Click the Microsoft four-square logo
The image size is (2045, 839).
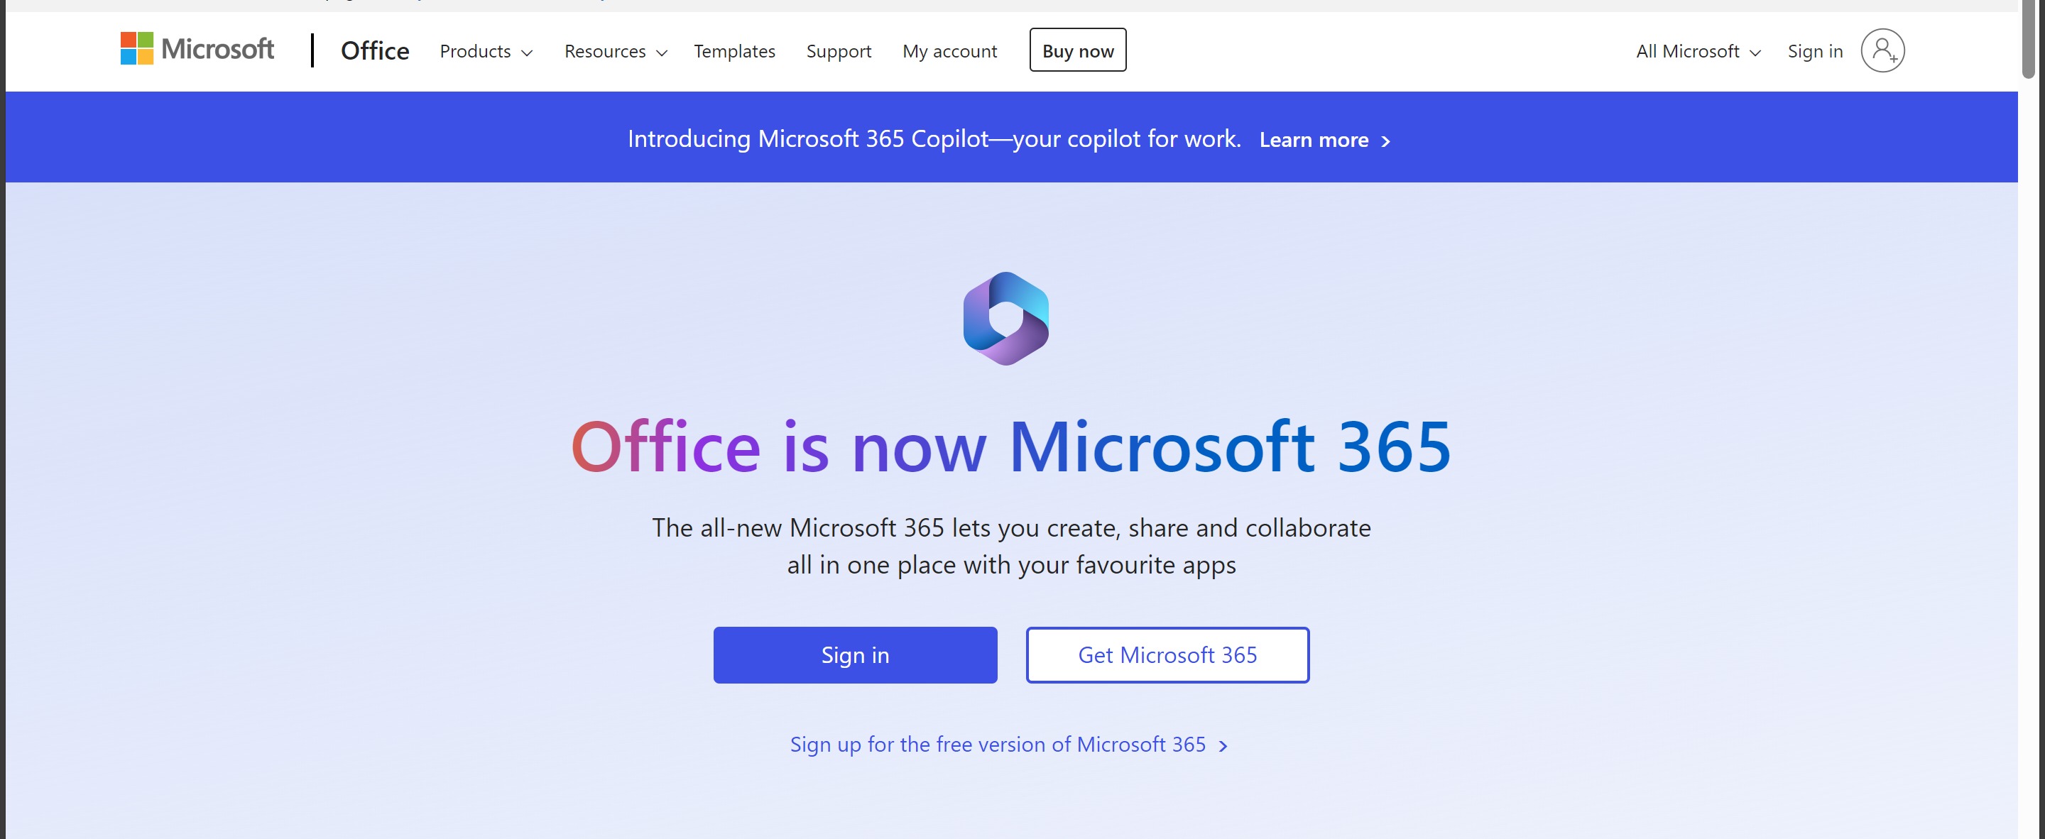coord(136,48)
